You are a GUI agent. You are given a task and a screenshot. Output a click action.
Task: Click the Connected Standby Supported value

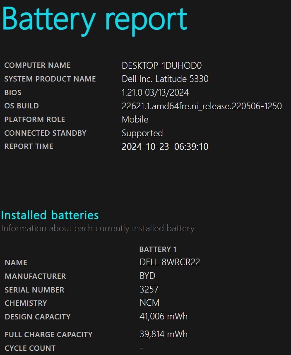point(142,133)
